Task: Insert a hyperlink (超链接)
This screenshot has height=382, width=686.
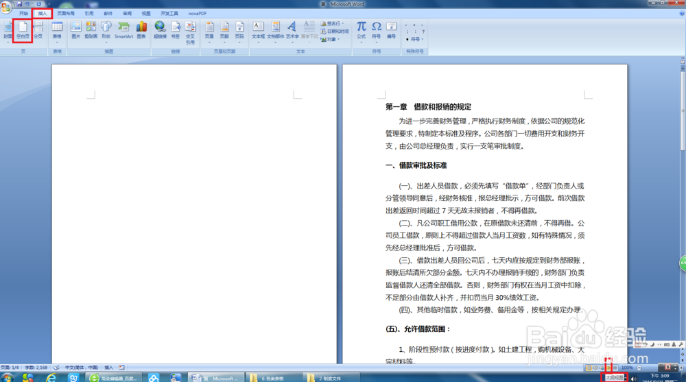Action: 160,31
